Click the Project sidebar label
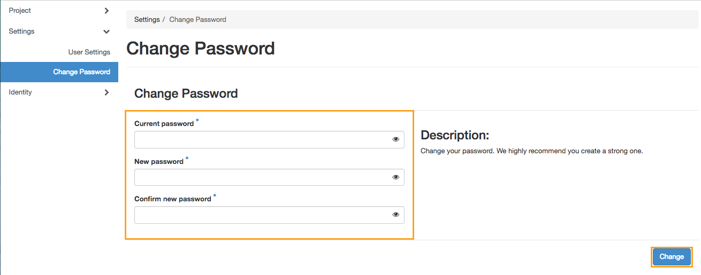This screenshot has width=701, height=275. (20, 11)
